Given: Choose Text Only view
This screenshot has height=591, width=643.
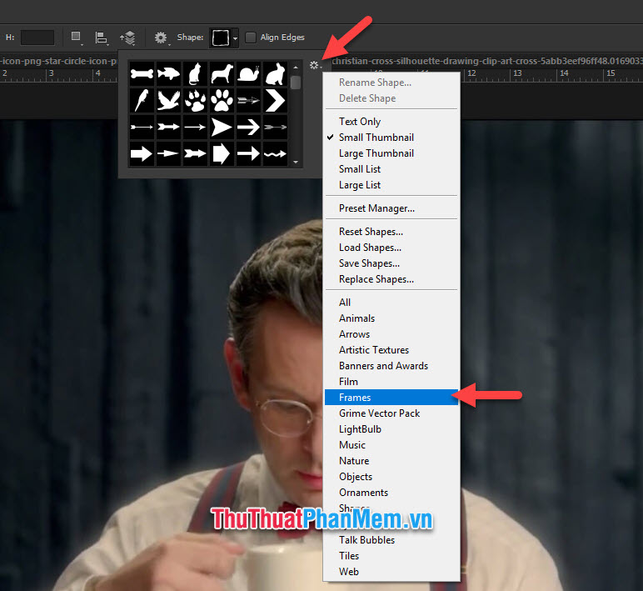Looking at the screenshot, I should (391, 122).
